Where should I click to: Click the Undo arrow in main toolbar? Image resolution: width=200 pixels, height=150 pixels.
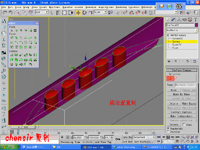coord(5,12)
